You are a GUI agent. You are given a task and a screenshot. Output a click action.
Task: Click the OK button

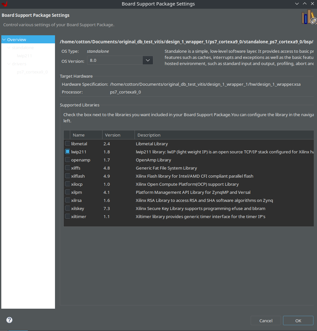pyautogui.click(x=298, y=321)
